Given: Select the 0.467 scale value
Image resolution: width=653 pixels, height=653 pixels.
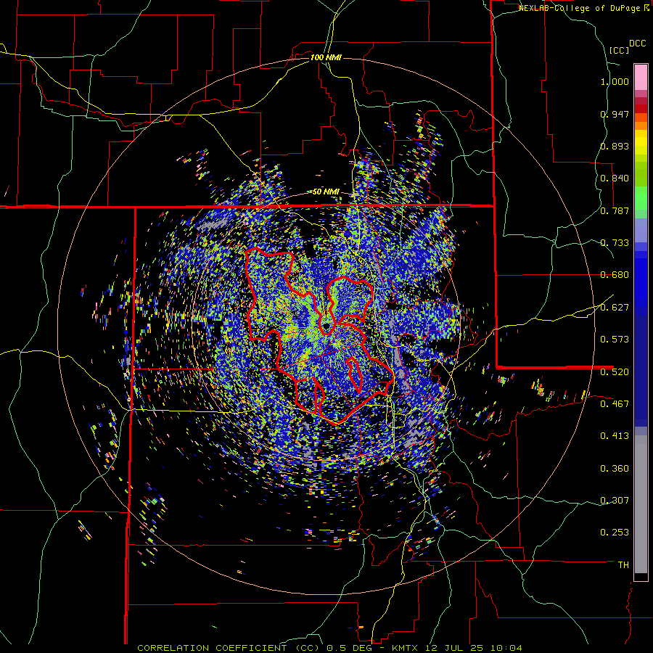Looking at the screenshot, I should (x=615, y=403).
